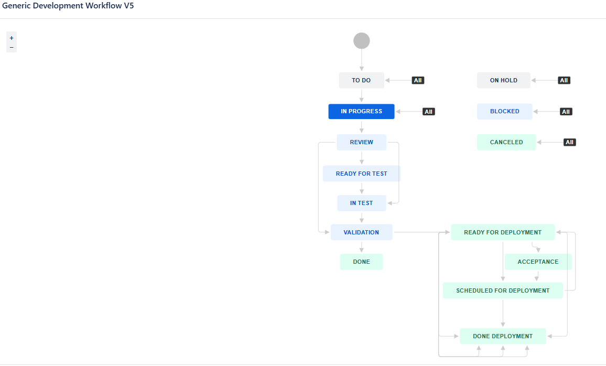Click the All badge next to TO DO
The width and height of the screenshot is (606, 366).
[418, 80]
